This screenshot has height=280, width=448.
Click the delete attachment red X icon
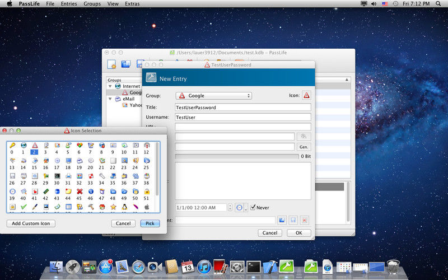pos(305,220)
